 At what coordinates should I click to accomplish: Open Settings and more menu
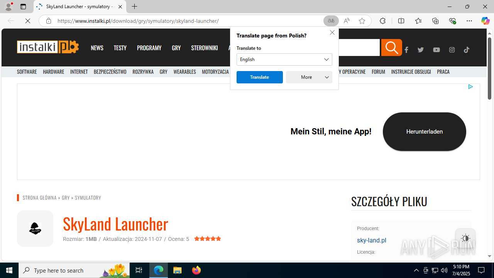(469, 21)
